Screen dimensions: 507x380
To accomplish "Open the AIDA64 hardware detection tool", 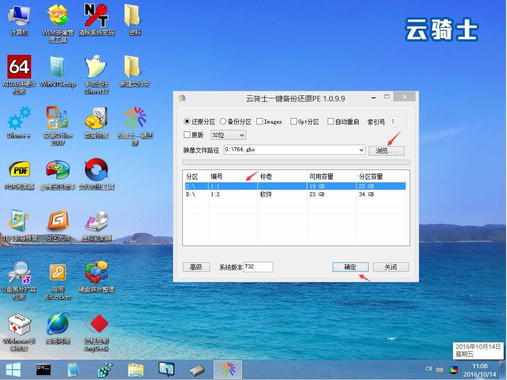I will [19, 67].
